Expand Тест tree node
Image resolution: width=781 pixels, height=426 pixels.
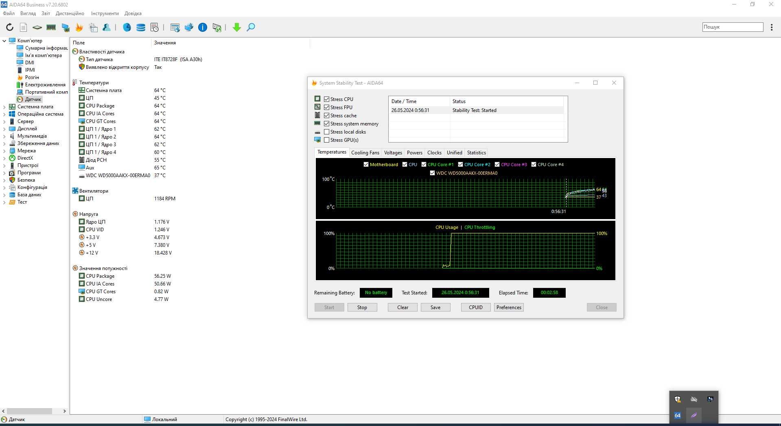pyautogui.click(x=4, y=202)
